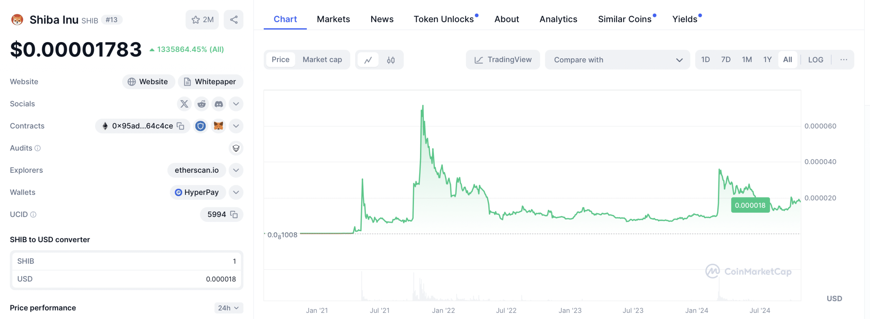Switch to the Chart tab
The height and width of the screenshot is (319, 870).
(x=285, y=19)
